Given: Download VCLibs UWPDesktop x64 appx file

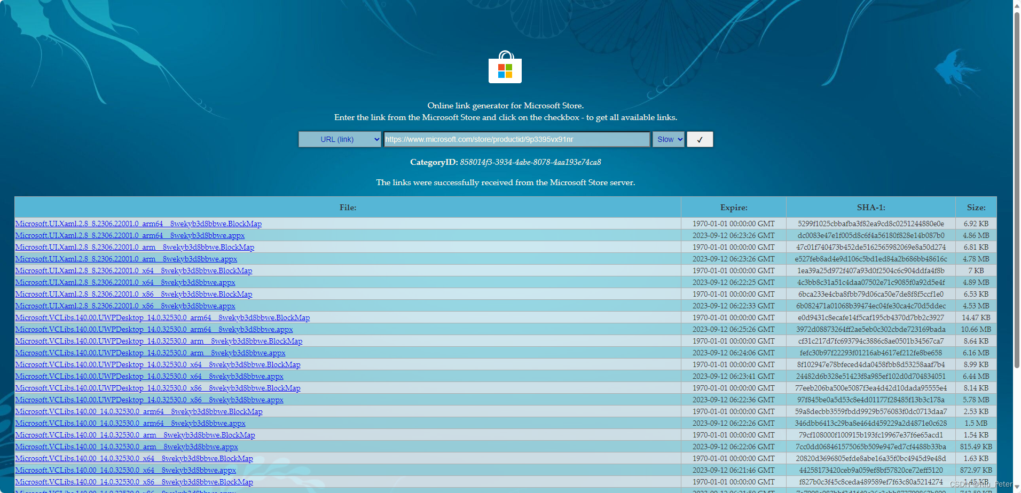Looking at the screenshot, I should (149, 376).
